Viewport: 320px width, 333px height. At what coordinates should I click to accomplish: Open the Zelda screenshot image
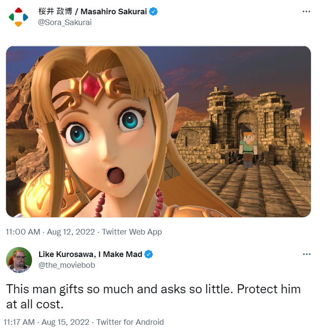158,132
